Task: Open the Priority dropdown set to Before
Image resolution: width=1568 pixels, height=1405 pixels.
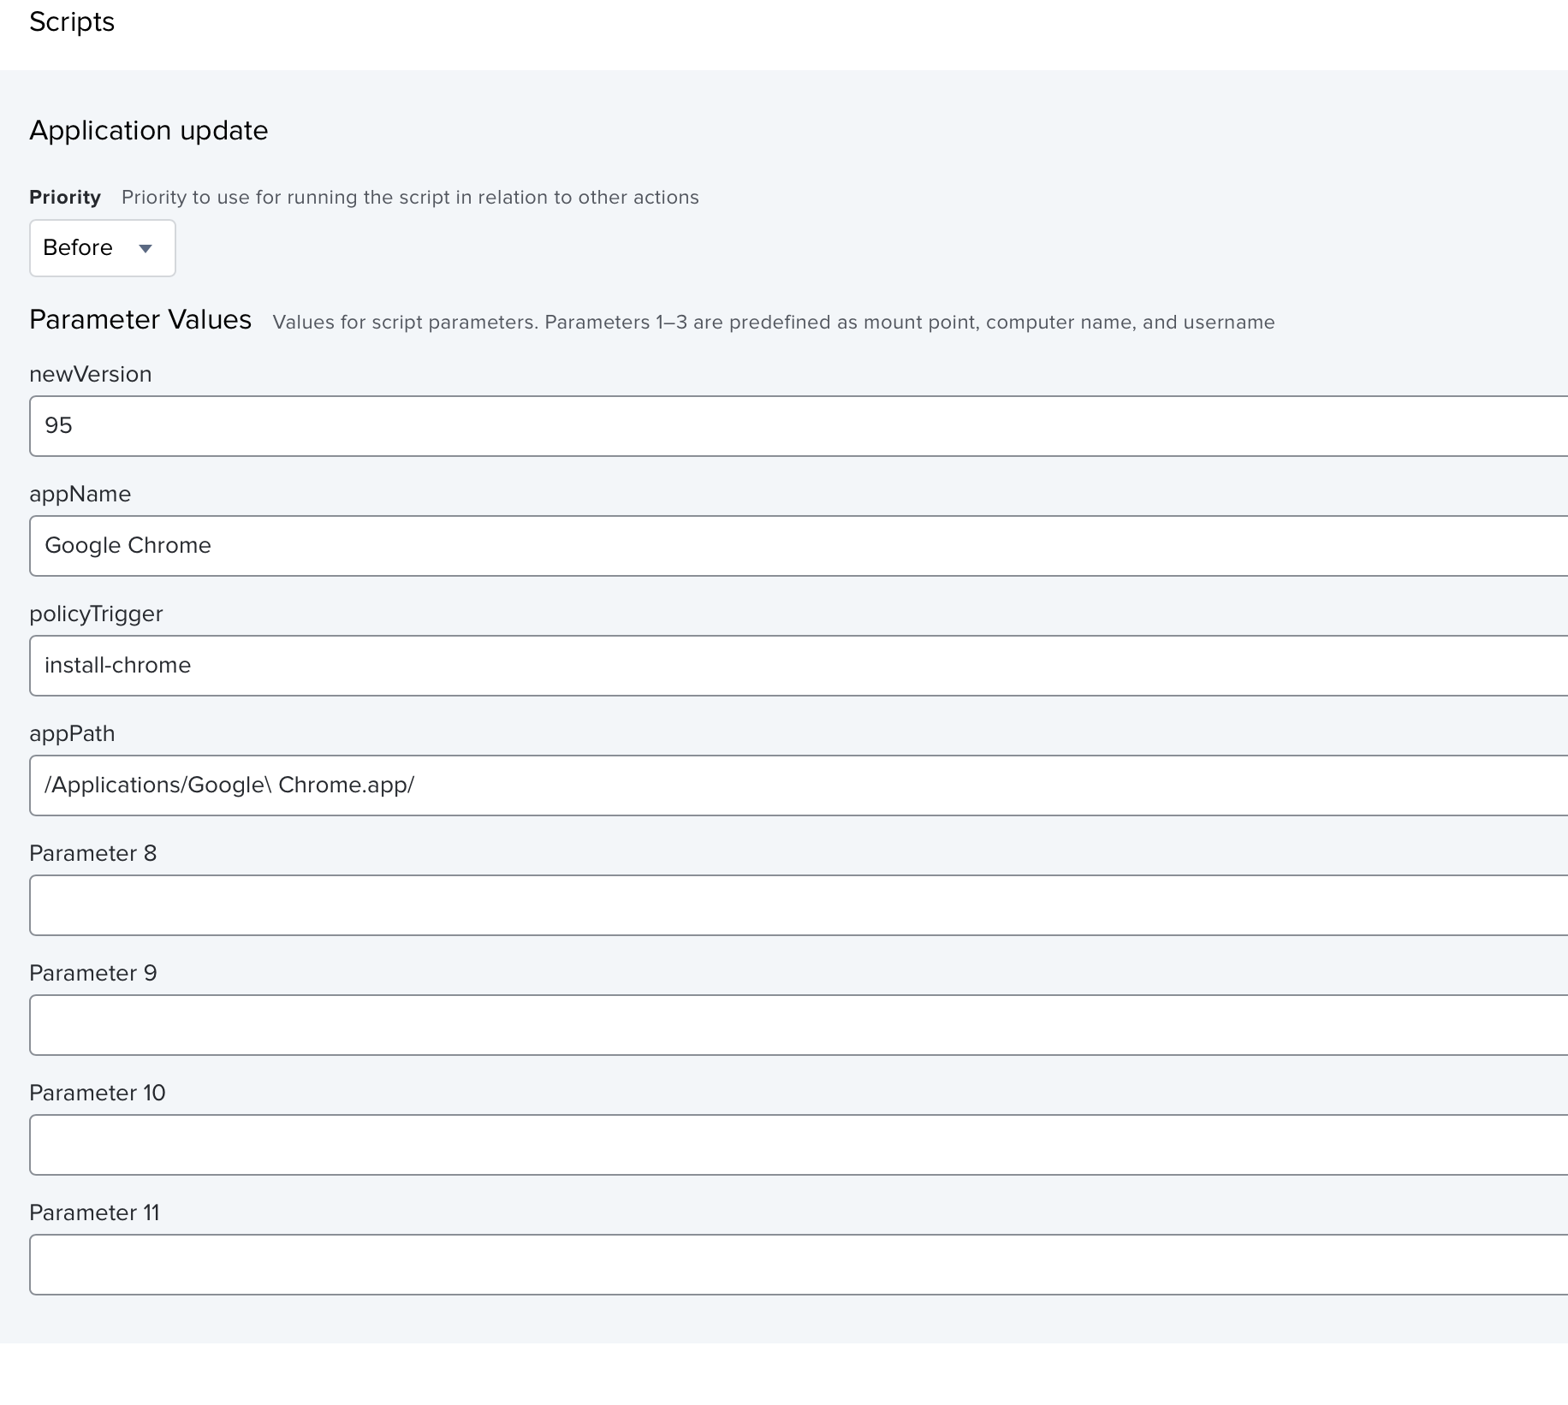Action: [x=103, y=248]
